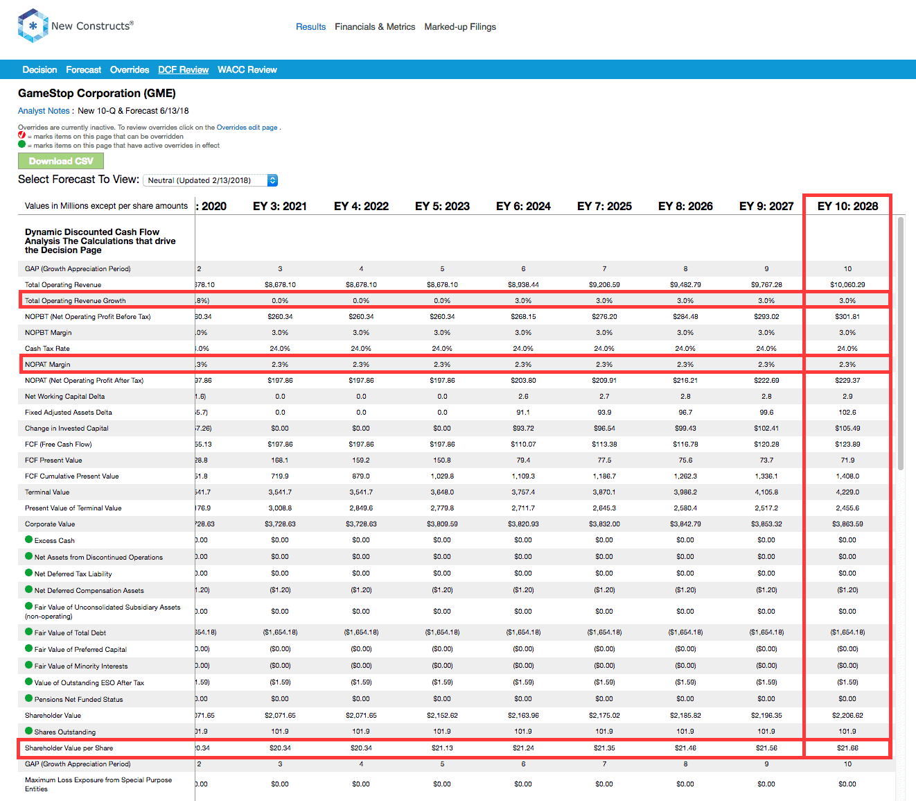Open the WACC Review page
Image resolution: width=916 pixels, height=801 pixels.
click(247, 70)
